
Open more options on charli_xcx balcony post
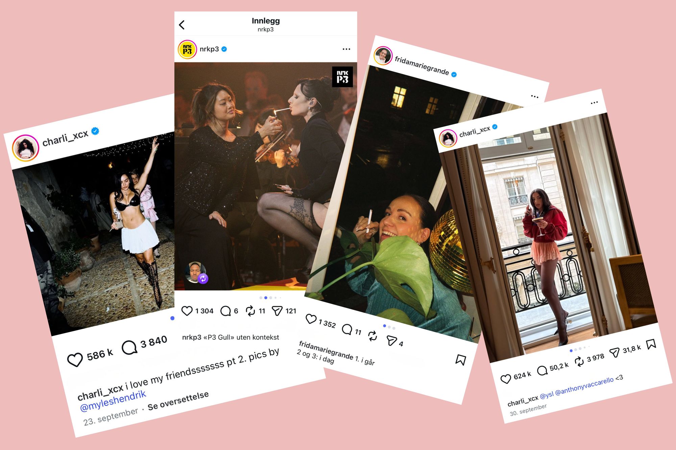[x=594, y=103]
